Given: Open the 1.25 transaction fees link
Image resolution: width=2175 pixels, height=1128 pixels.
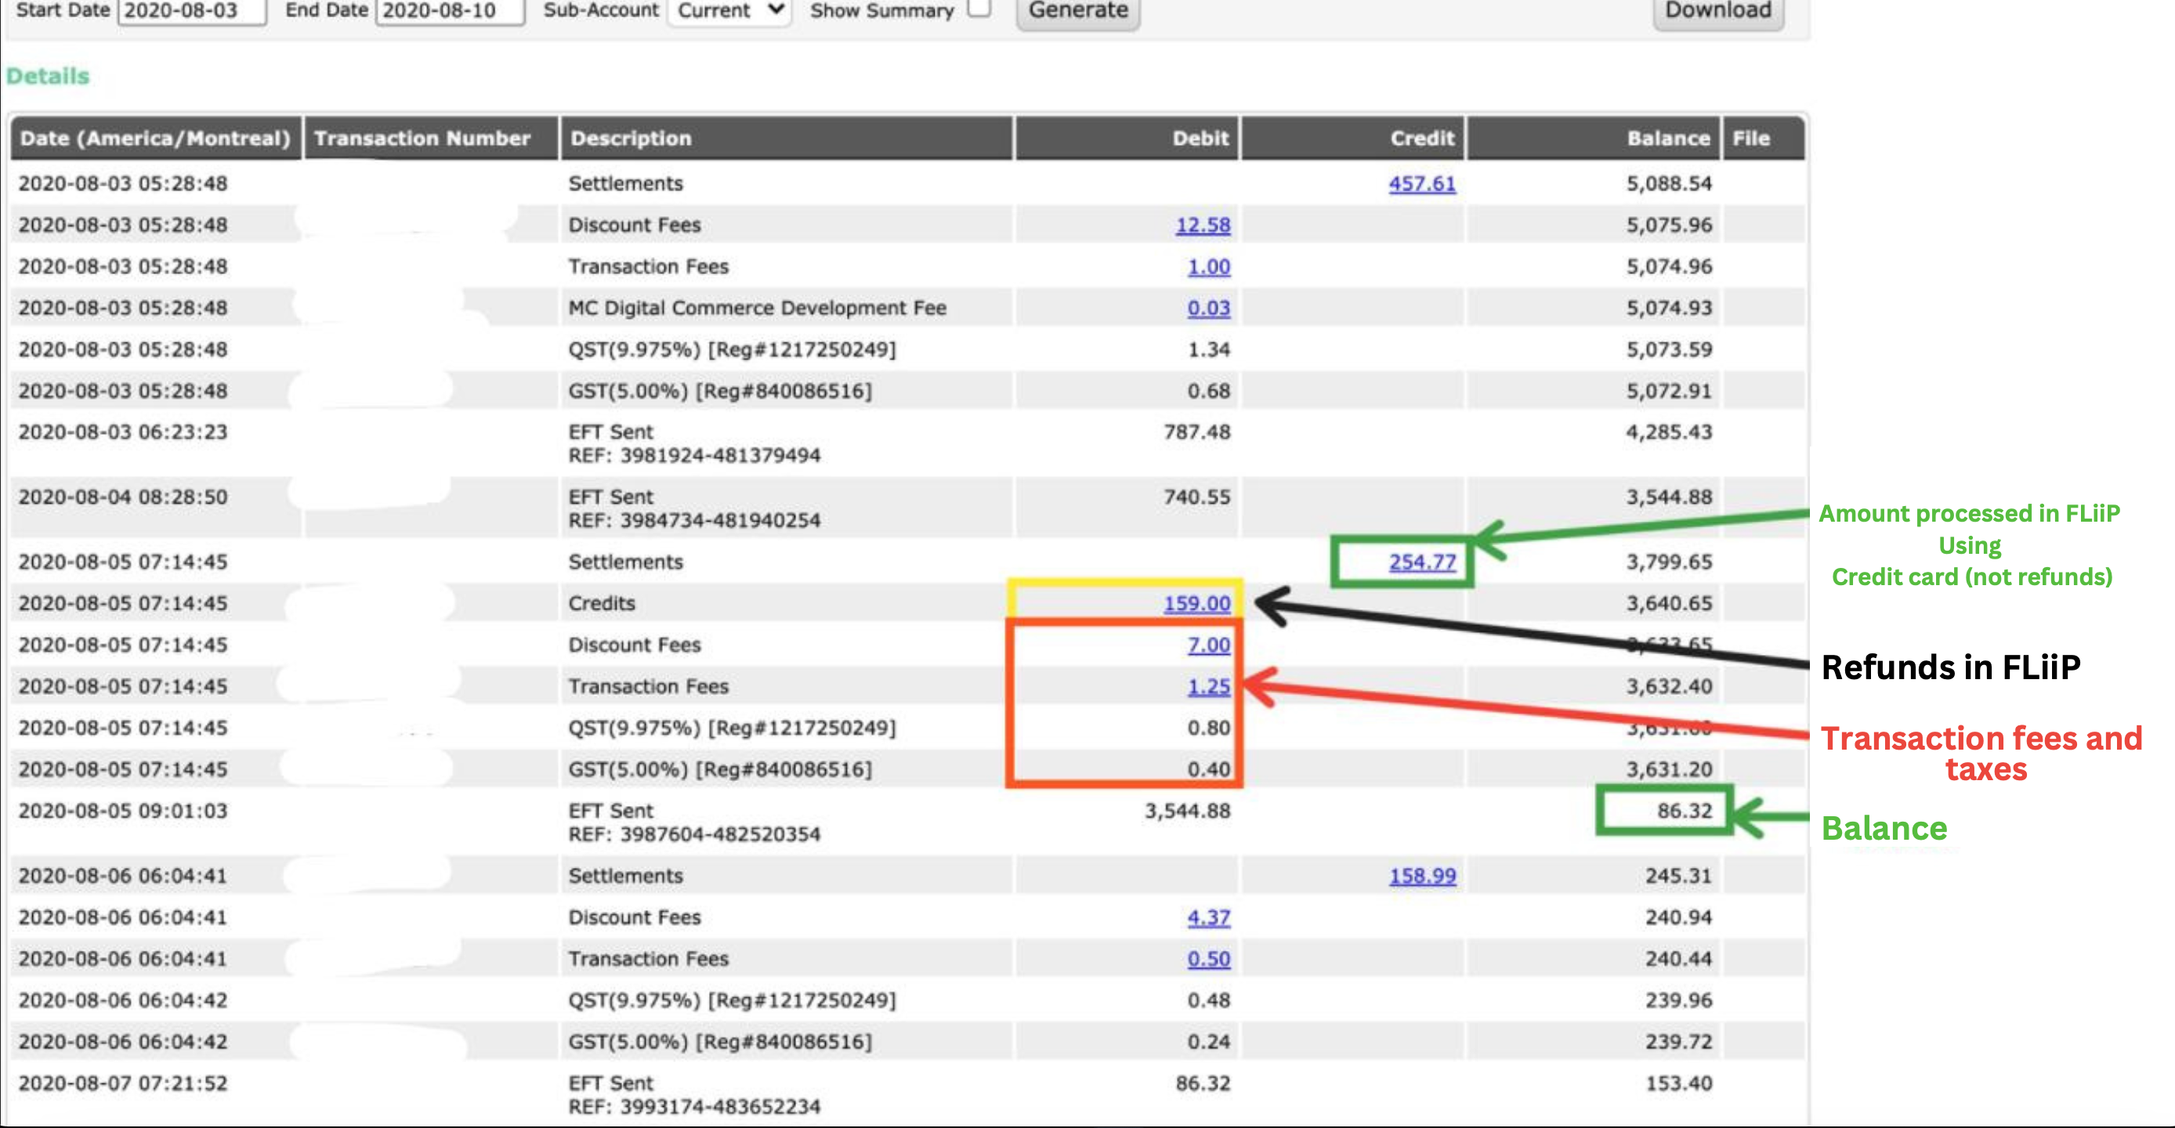Looking at the screenshot, I should pos(1208,685).
